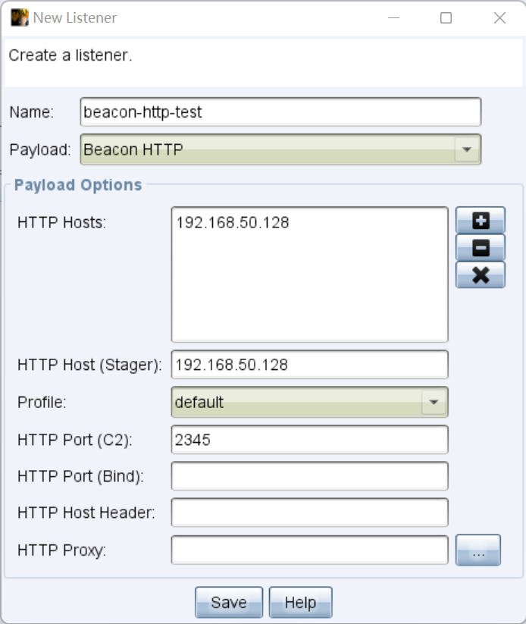Viewport: 526px width, 624px height.
Task: Click the HTTP Host (Stager) field
Action: (309, 365)
